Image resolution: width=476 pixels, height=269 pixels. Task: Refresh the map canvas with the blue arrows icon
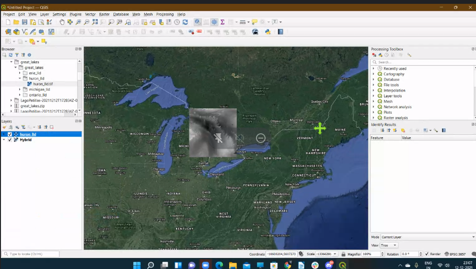(185, 22)
